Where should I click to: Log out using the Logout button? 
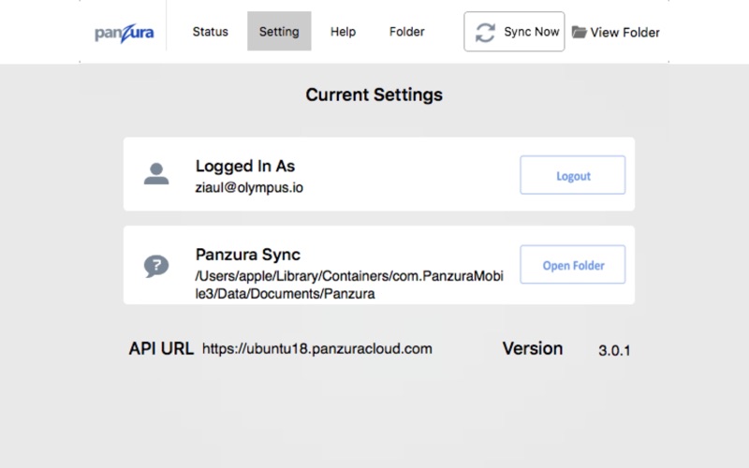pyautogui.click(x=573, y=175)
